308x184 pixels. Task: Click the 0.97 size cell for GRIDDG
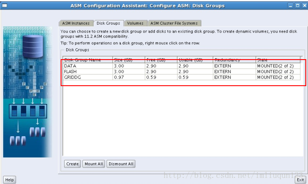click(129, 77)
